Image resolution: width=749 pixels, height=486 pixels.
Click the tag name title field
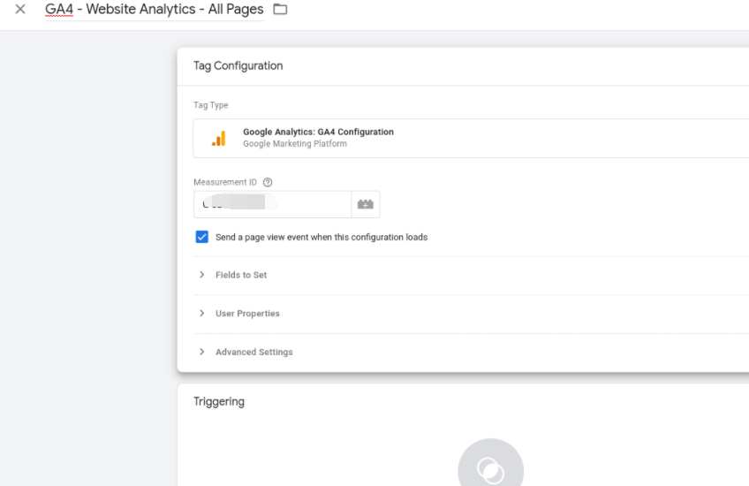click(x=155, y=10)
